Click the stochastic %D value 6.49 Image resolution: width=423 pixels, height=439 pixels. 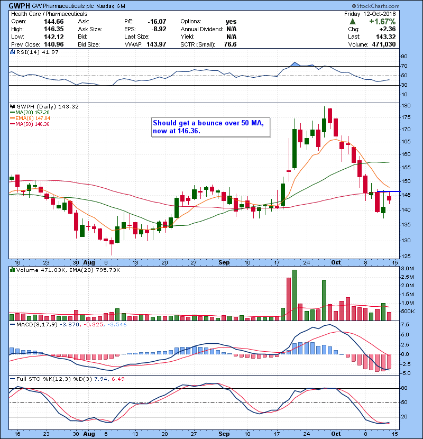pos(118,379)
